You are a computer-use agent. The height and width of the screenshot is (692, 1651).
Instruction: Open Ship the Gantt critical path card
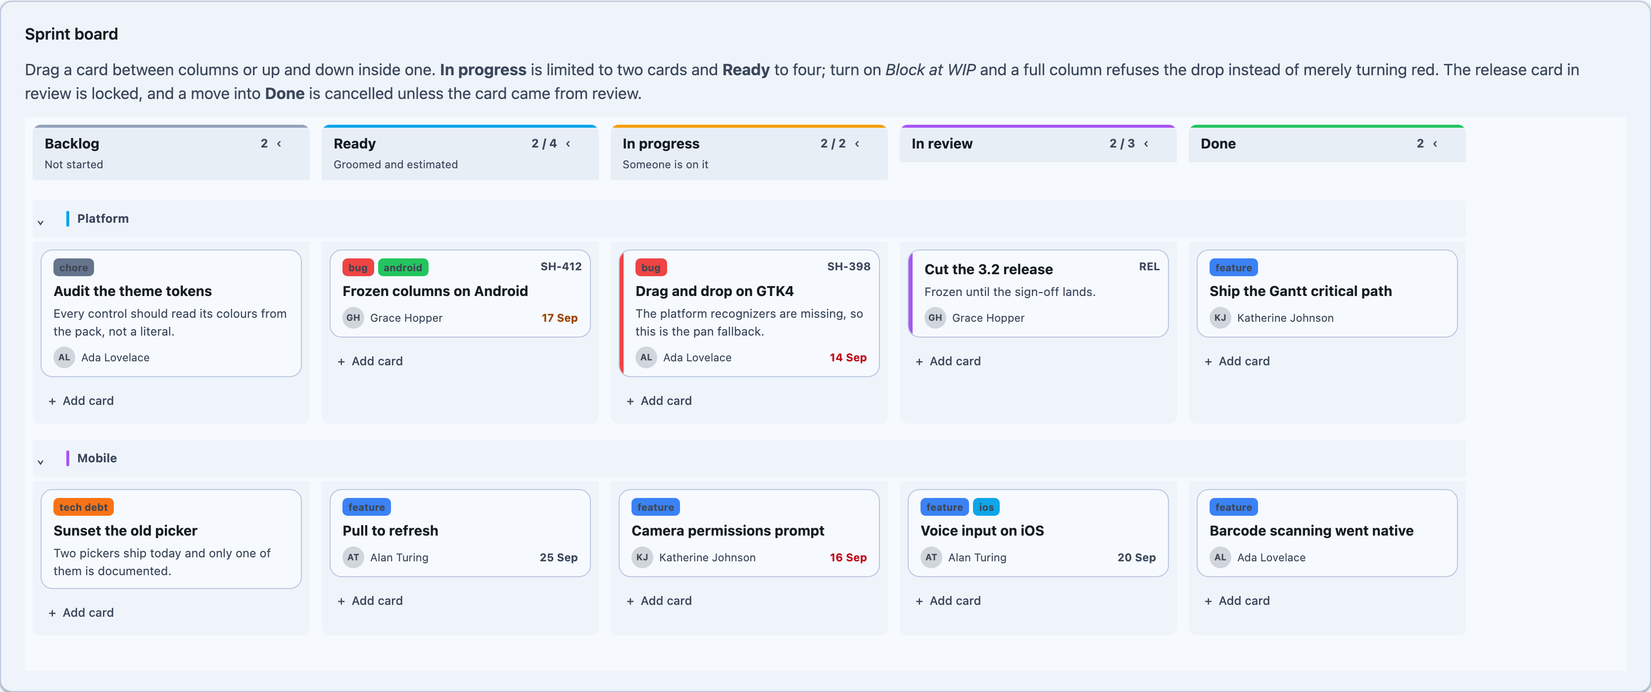click(x=1327, y=294)
